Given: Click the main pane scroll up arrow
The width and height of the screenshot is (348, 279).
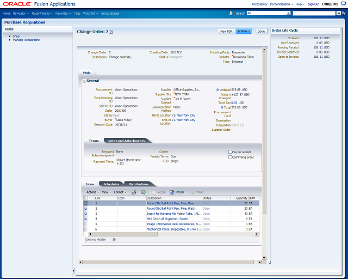Looking at the screenshot, I should coord(264,49).
